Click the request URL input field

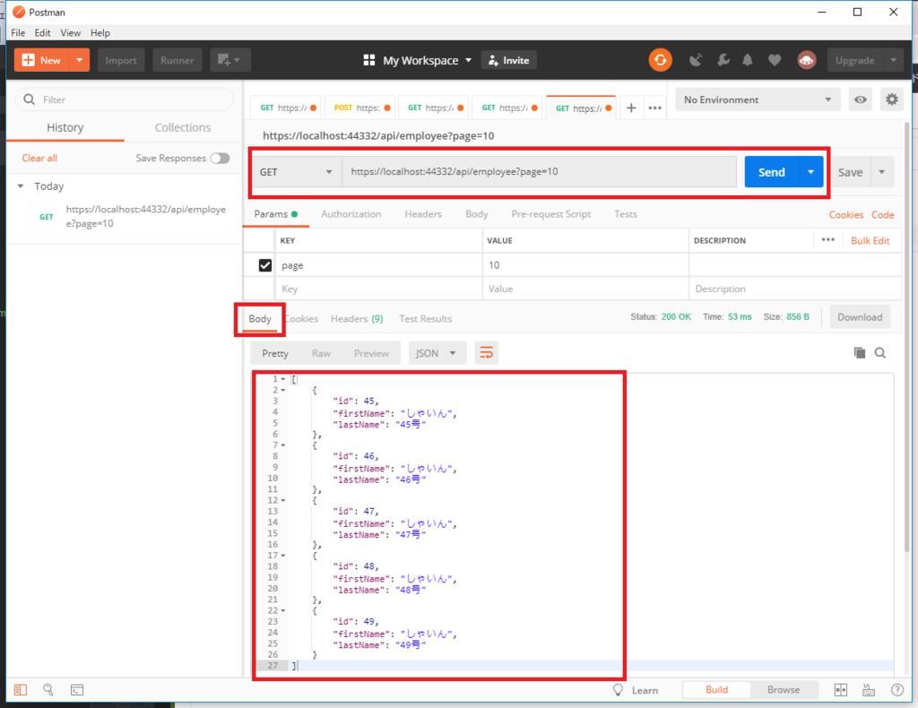click(539, 172)
